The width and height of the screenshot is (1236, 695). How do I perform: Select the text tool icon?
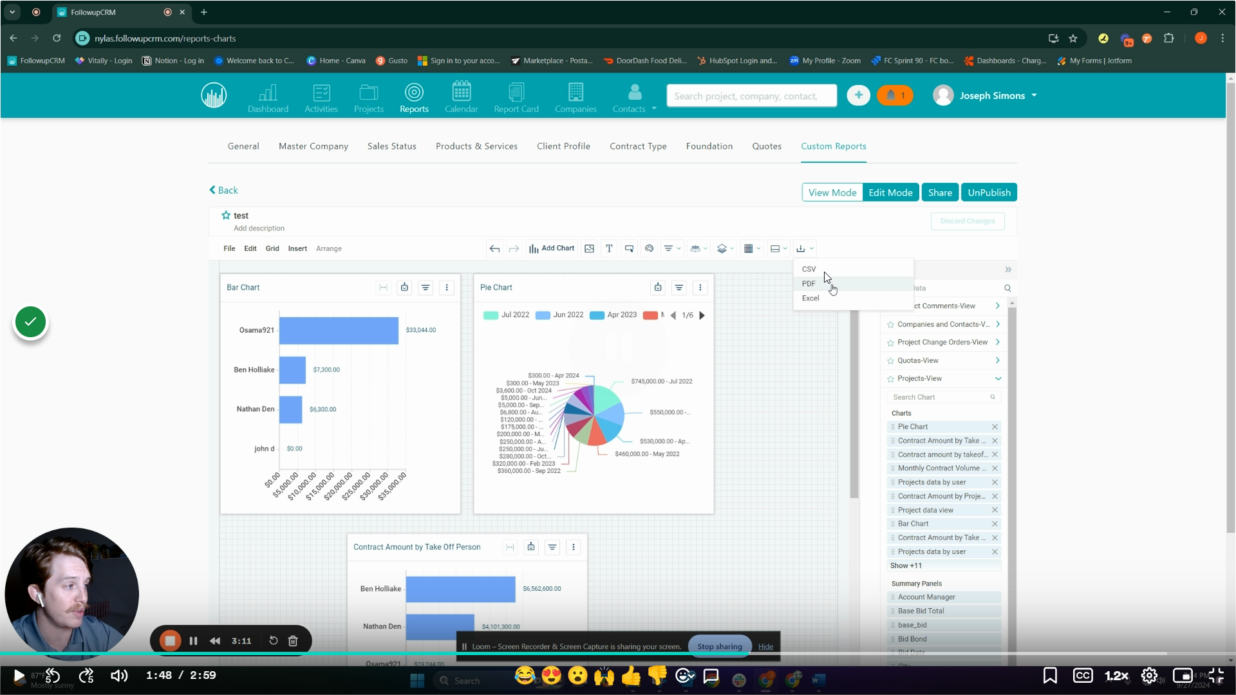tap(609, 248)
